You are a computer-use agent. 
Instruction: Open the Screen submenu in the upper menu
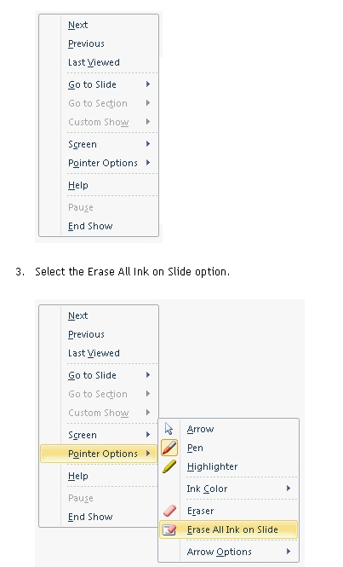(x=109, y=144)
